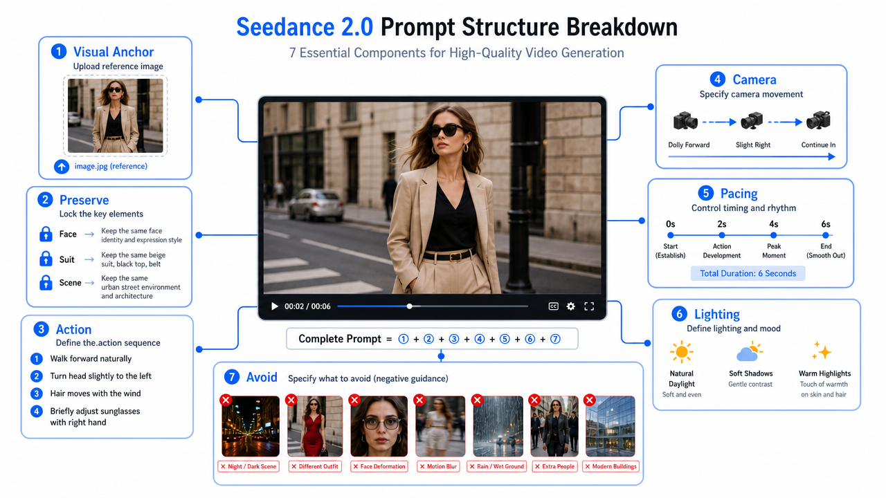
Task: Select the Dolly Forward camera icon
Action: coord(685,122)
